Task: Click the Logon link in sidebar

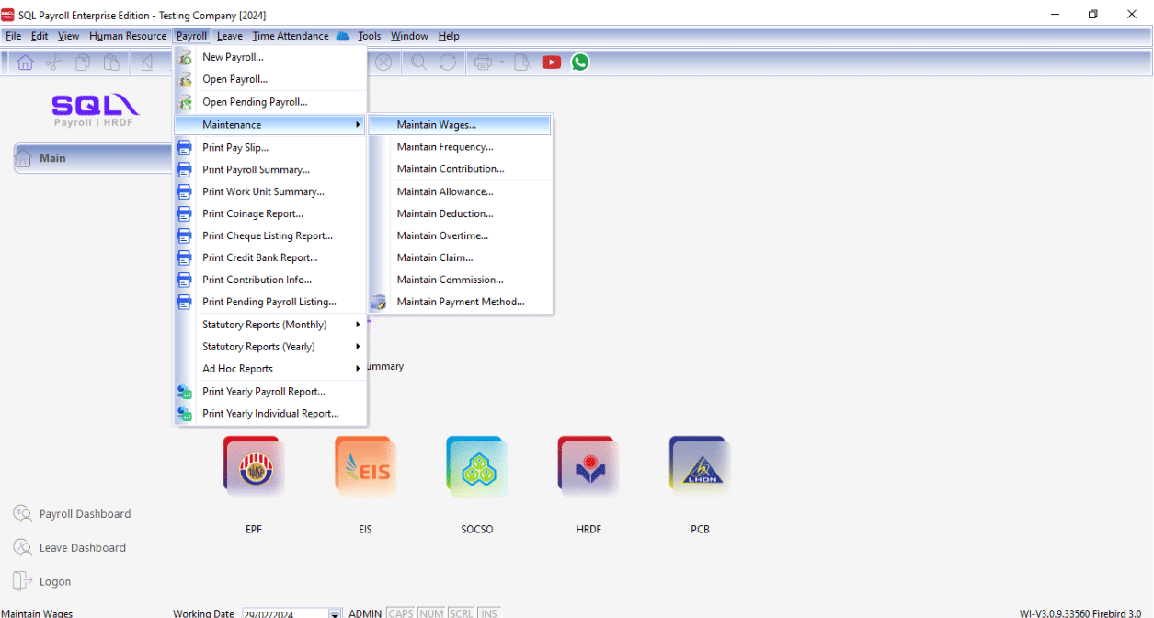Action: tap(55, 582)
